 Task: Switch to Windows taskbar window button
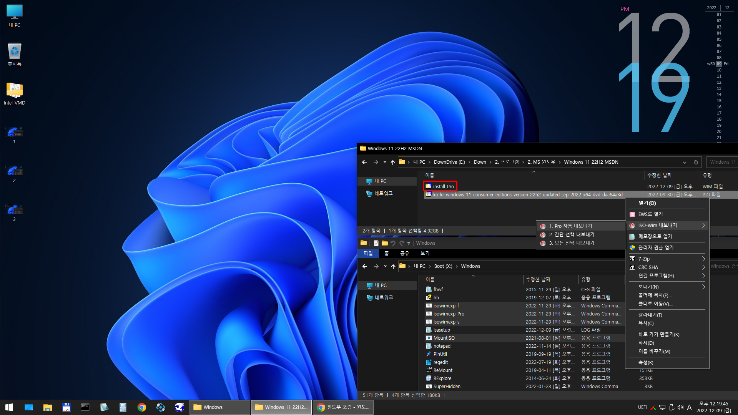click(x=220, y=407)
